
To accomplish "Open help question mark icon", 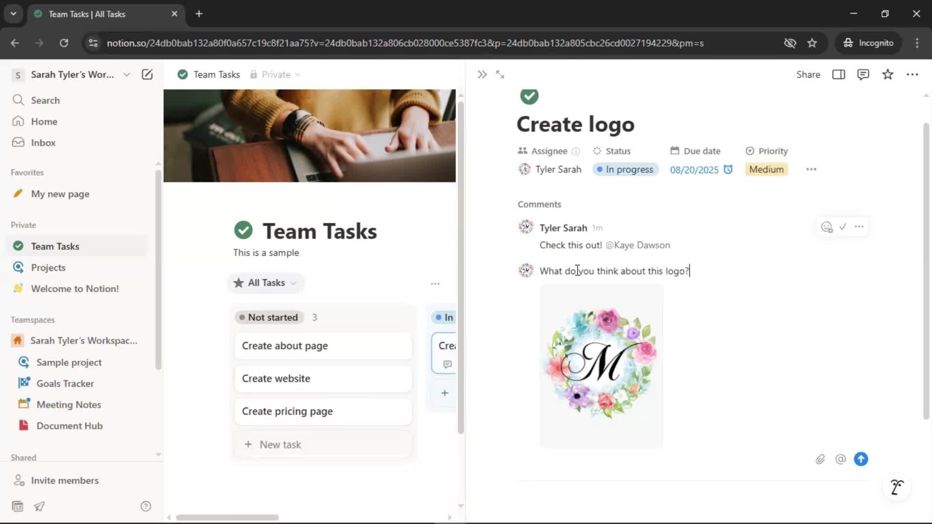I will [146, 507].
